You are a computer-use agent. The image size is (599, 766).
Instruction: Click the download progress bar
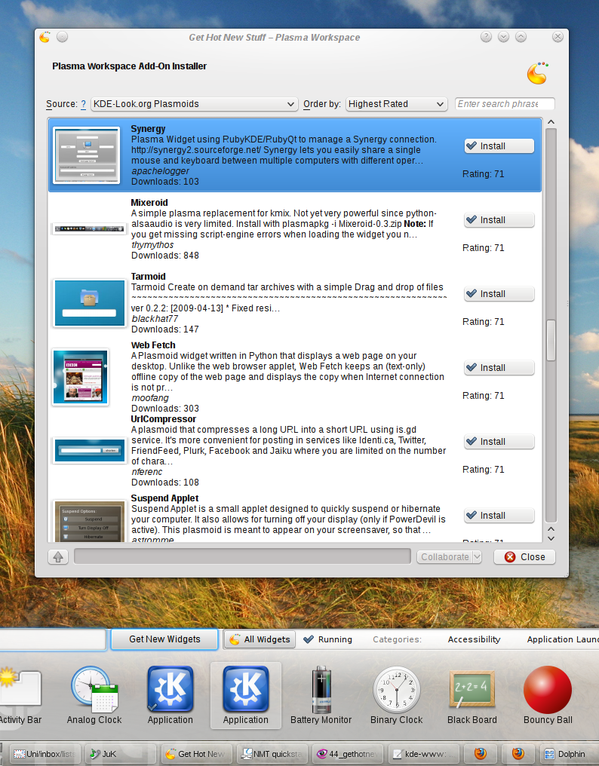[x=242, y=556]
